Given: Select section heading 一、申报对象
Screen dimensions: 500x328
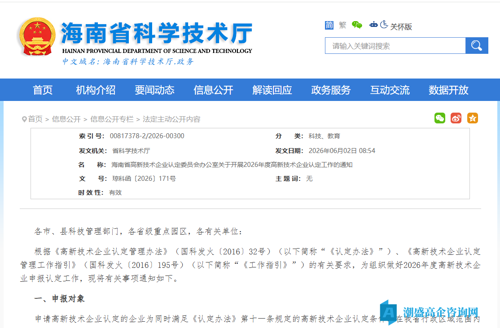Looking at the screenshot, I should click(x=59, y=299).
